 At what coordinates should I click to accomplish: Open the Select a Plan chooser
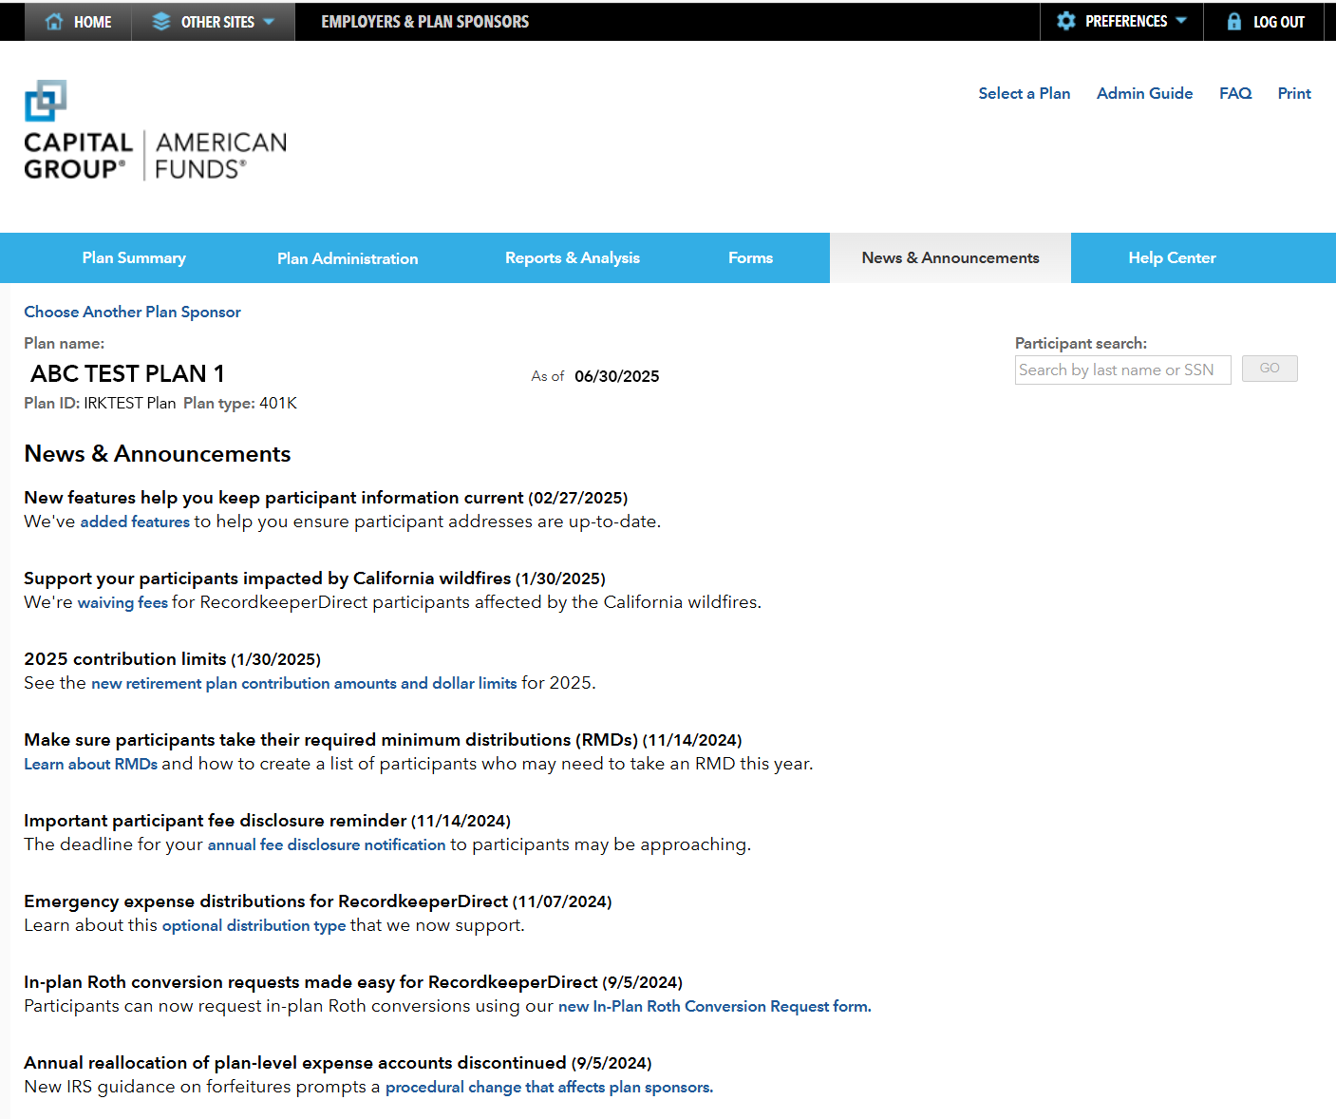pyautogui.click(x=1024, y=93)
